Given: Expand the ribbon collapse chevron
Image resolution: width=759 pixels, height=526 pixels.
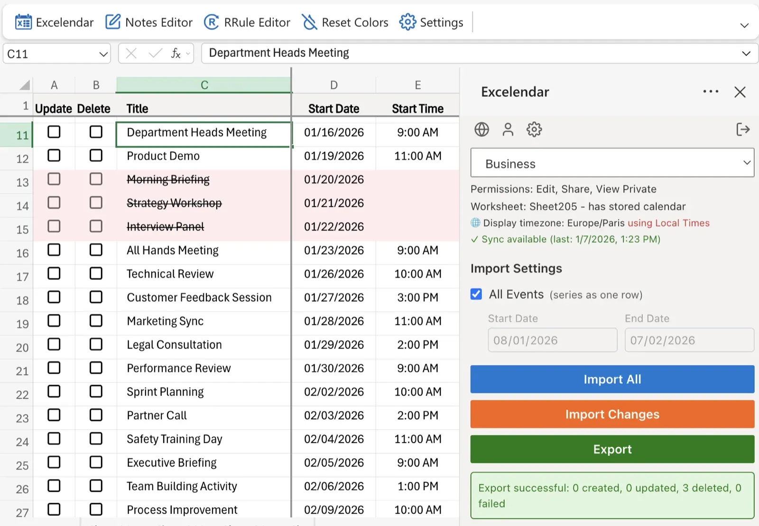Looking at the screenshot, I should pyautogui.click(x=744, y=26).
